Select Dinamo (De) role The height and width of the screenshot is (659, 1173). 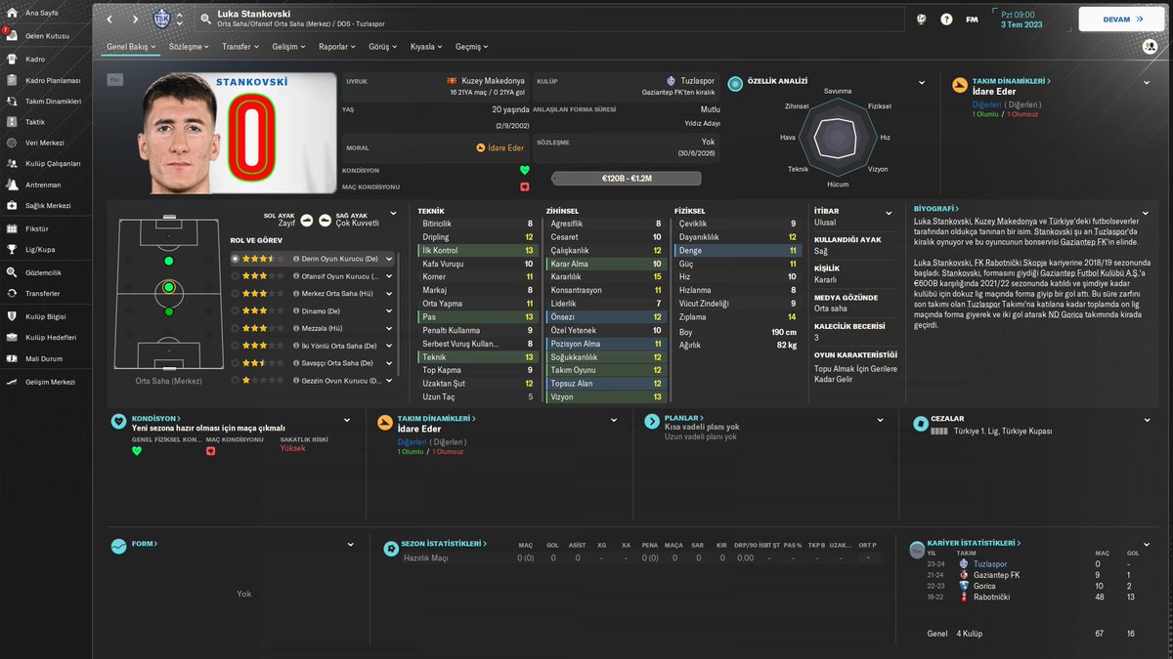(313, 310)
